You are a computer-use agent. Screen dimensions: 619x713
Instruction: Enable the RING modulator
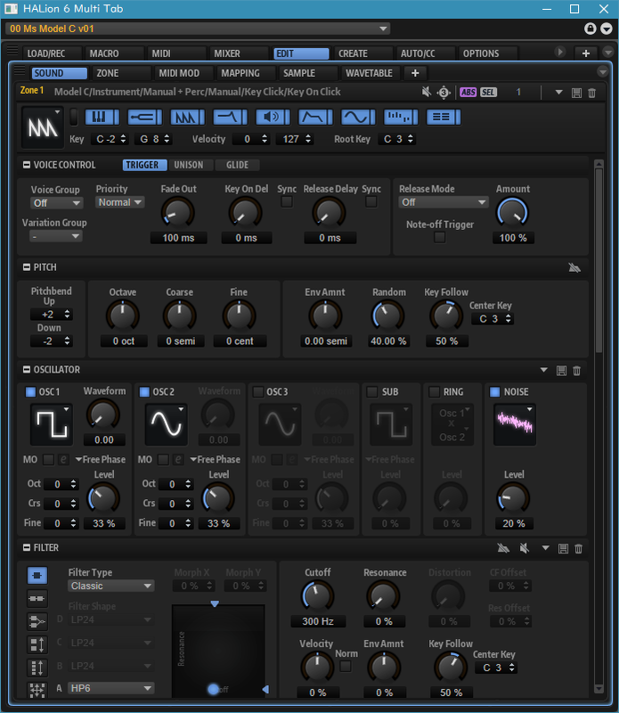click(435, 392)
